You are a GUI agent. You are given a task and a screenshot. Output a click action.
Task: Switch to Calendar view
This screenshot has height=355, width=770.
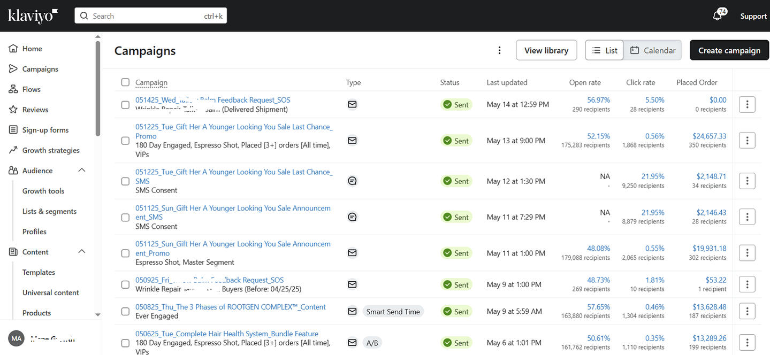click(652, 50)
